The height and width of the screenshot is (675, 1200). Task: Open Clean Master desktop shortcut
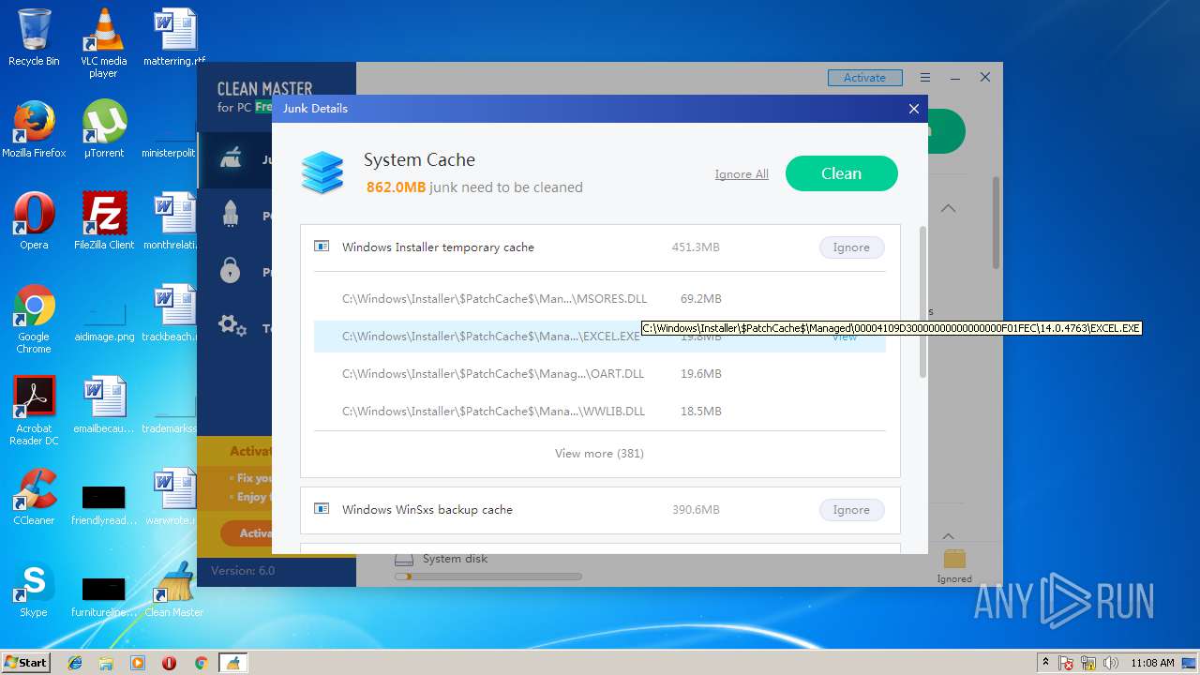pos(173,589)
